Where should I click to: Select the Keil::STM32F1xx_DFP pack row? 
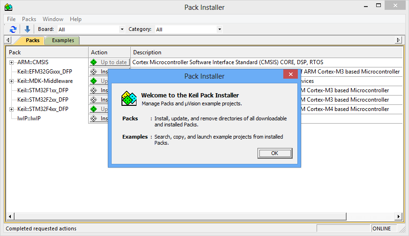[x=43, y=90]
